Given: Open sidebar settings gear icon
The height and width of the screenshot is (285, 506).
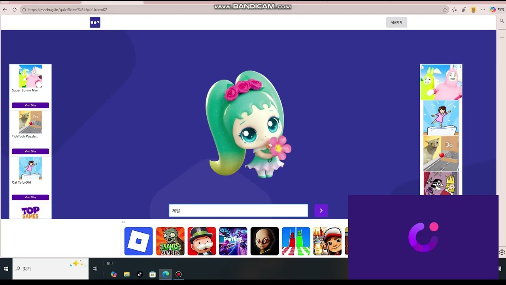Looking at the screenshot, I should (502, 253).
